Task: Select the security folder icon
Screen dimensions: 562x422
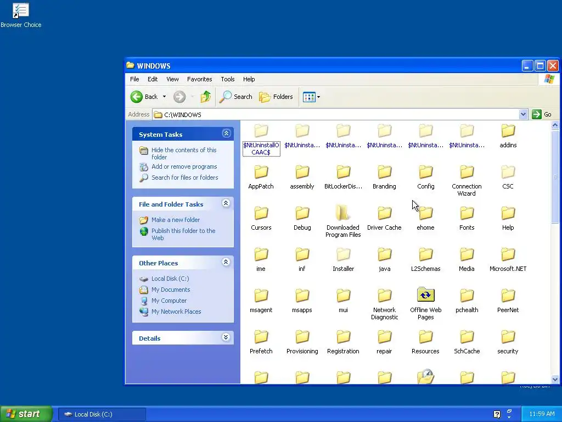Action: tap(508, 337)
